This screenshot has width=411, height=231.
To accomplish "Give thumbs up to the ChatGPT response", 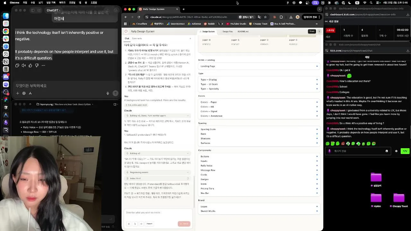I will 30,65.
